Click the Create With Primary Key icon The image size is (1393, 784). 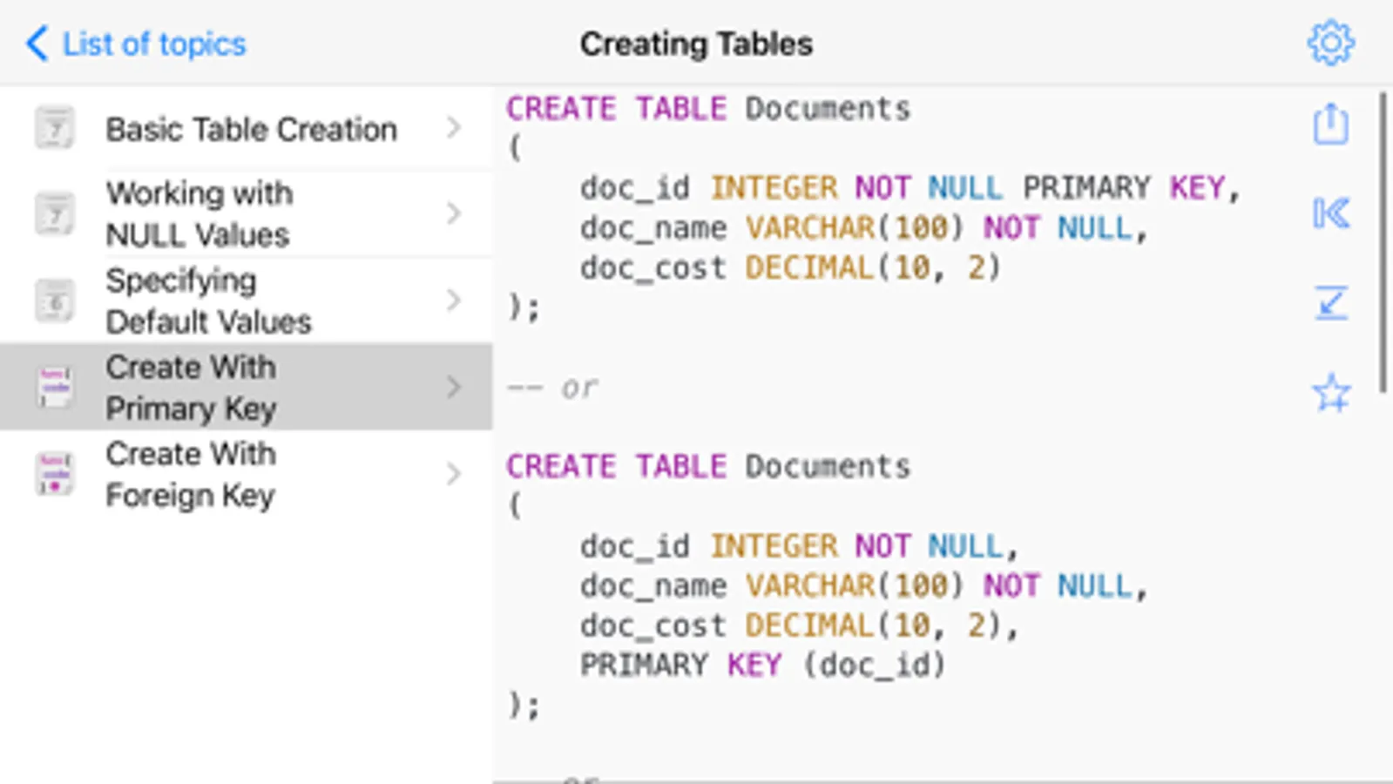55,387
